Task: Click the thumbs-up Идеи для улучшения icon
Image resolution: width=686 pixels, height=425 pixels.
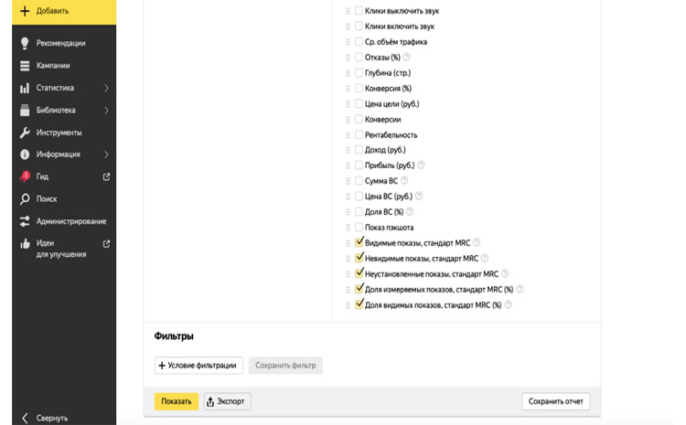Action: (25, 244)
